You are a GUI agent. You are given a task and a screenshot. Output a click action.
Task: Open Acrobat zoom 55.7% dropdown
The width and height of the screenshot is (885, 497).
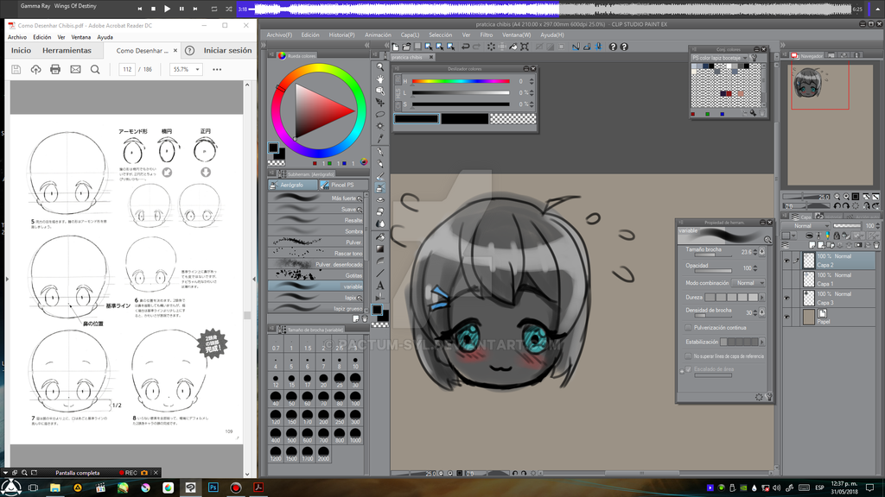[186, 69]
